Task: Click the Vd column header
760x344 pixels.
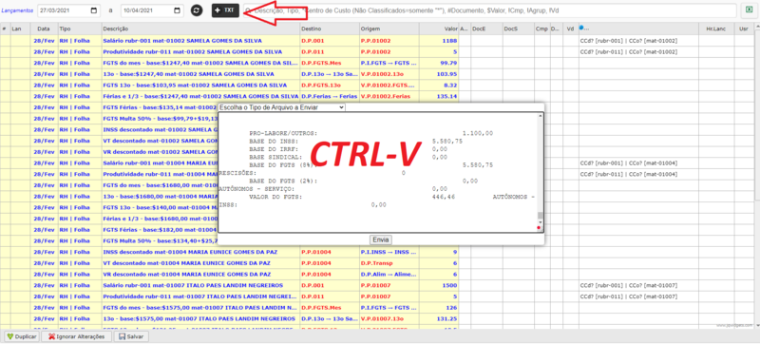Action: click(x=571, y=29)
